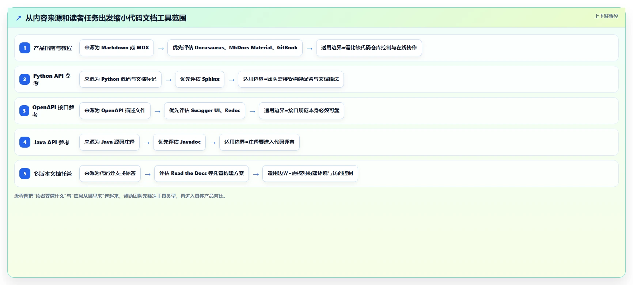633x285 pixels.
Task: Click 来源为 Java 源码注释 box
Action: (x=109, y=142)
